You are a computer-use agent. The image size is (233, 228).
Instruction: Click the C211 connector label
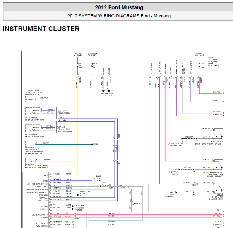coord(111,188)
